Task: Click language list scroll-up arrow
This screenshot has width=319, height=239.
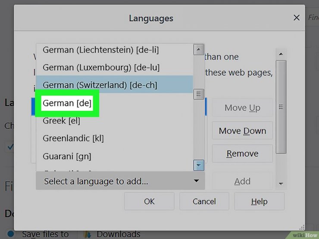Action: pos(198,49)
